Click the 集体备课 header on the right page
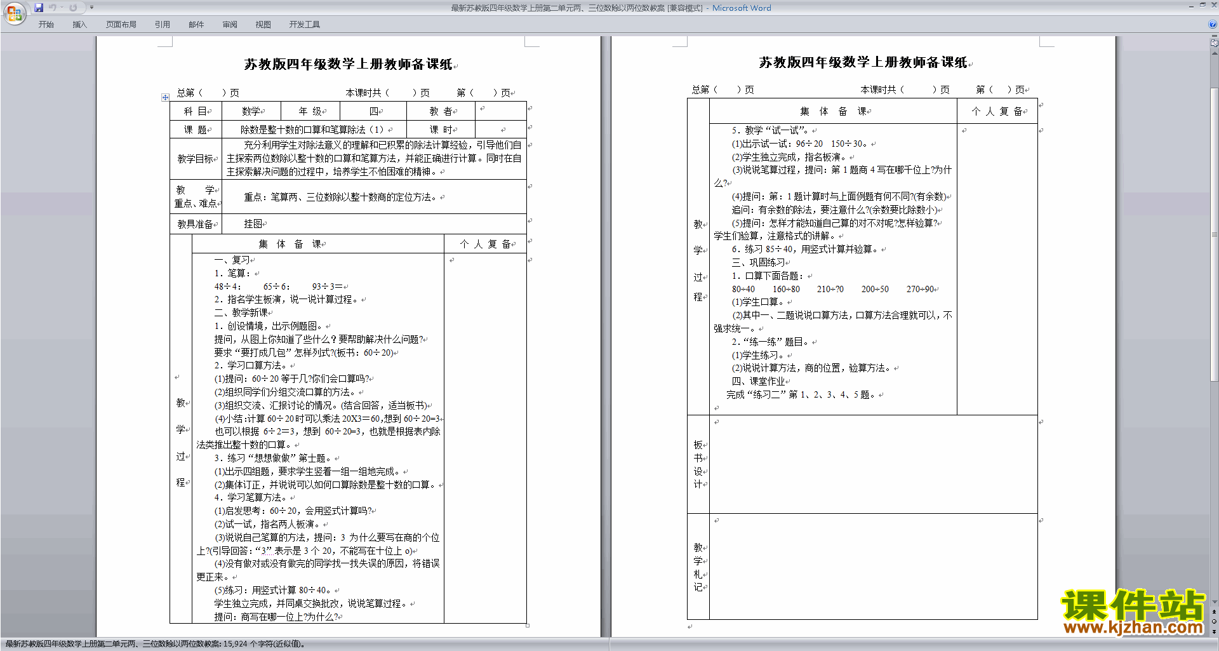The width and height of the screenshot is (1219, 651). (834, 111)
